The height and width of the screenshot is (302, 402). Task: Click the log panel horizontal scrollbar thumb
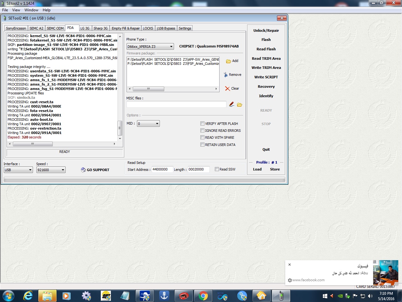(x=33, y=144)
